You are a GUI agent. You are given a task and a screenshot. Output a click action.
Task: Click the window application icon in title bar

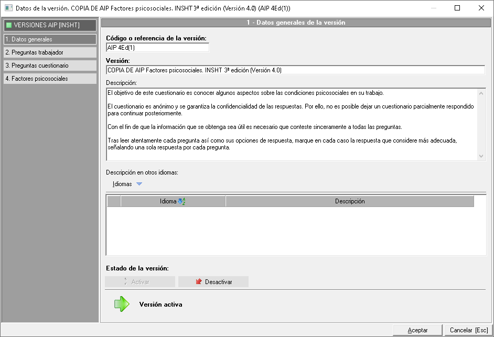(x=9, y=8)
